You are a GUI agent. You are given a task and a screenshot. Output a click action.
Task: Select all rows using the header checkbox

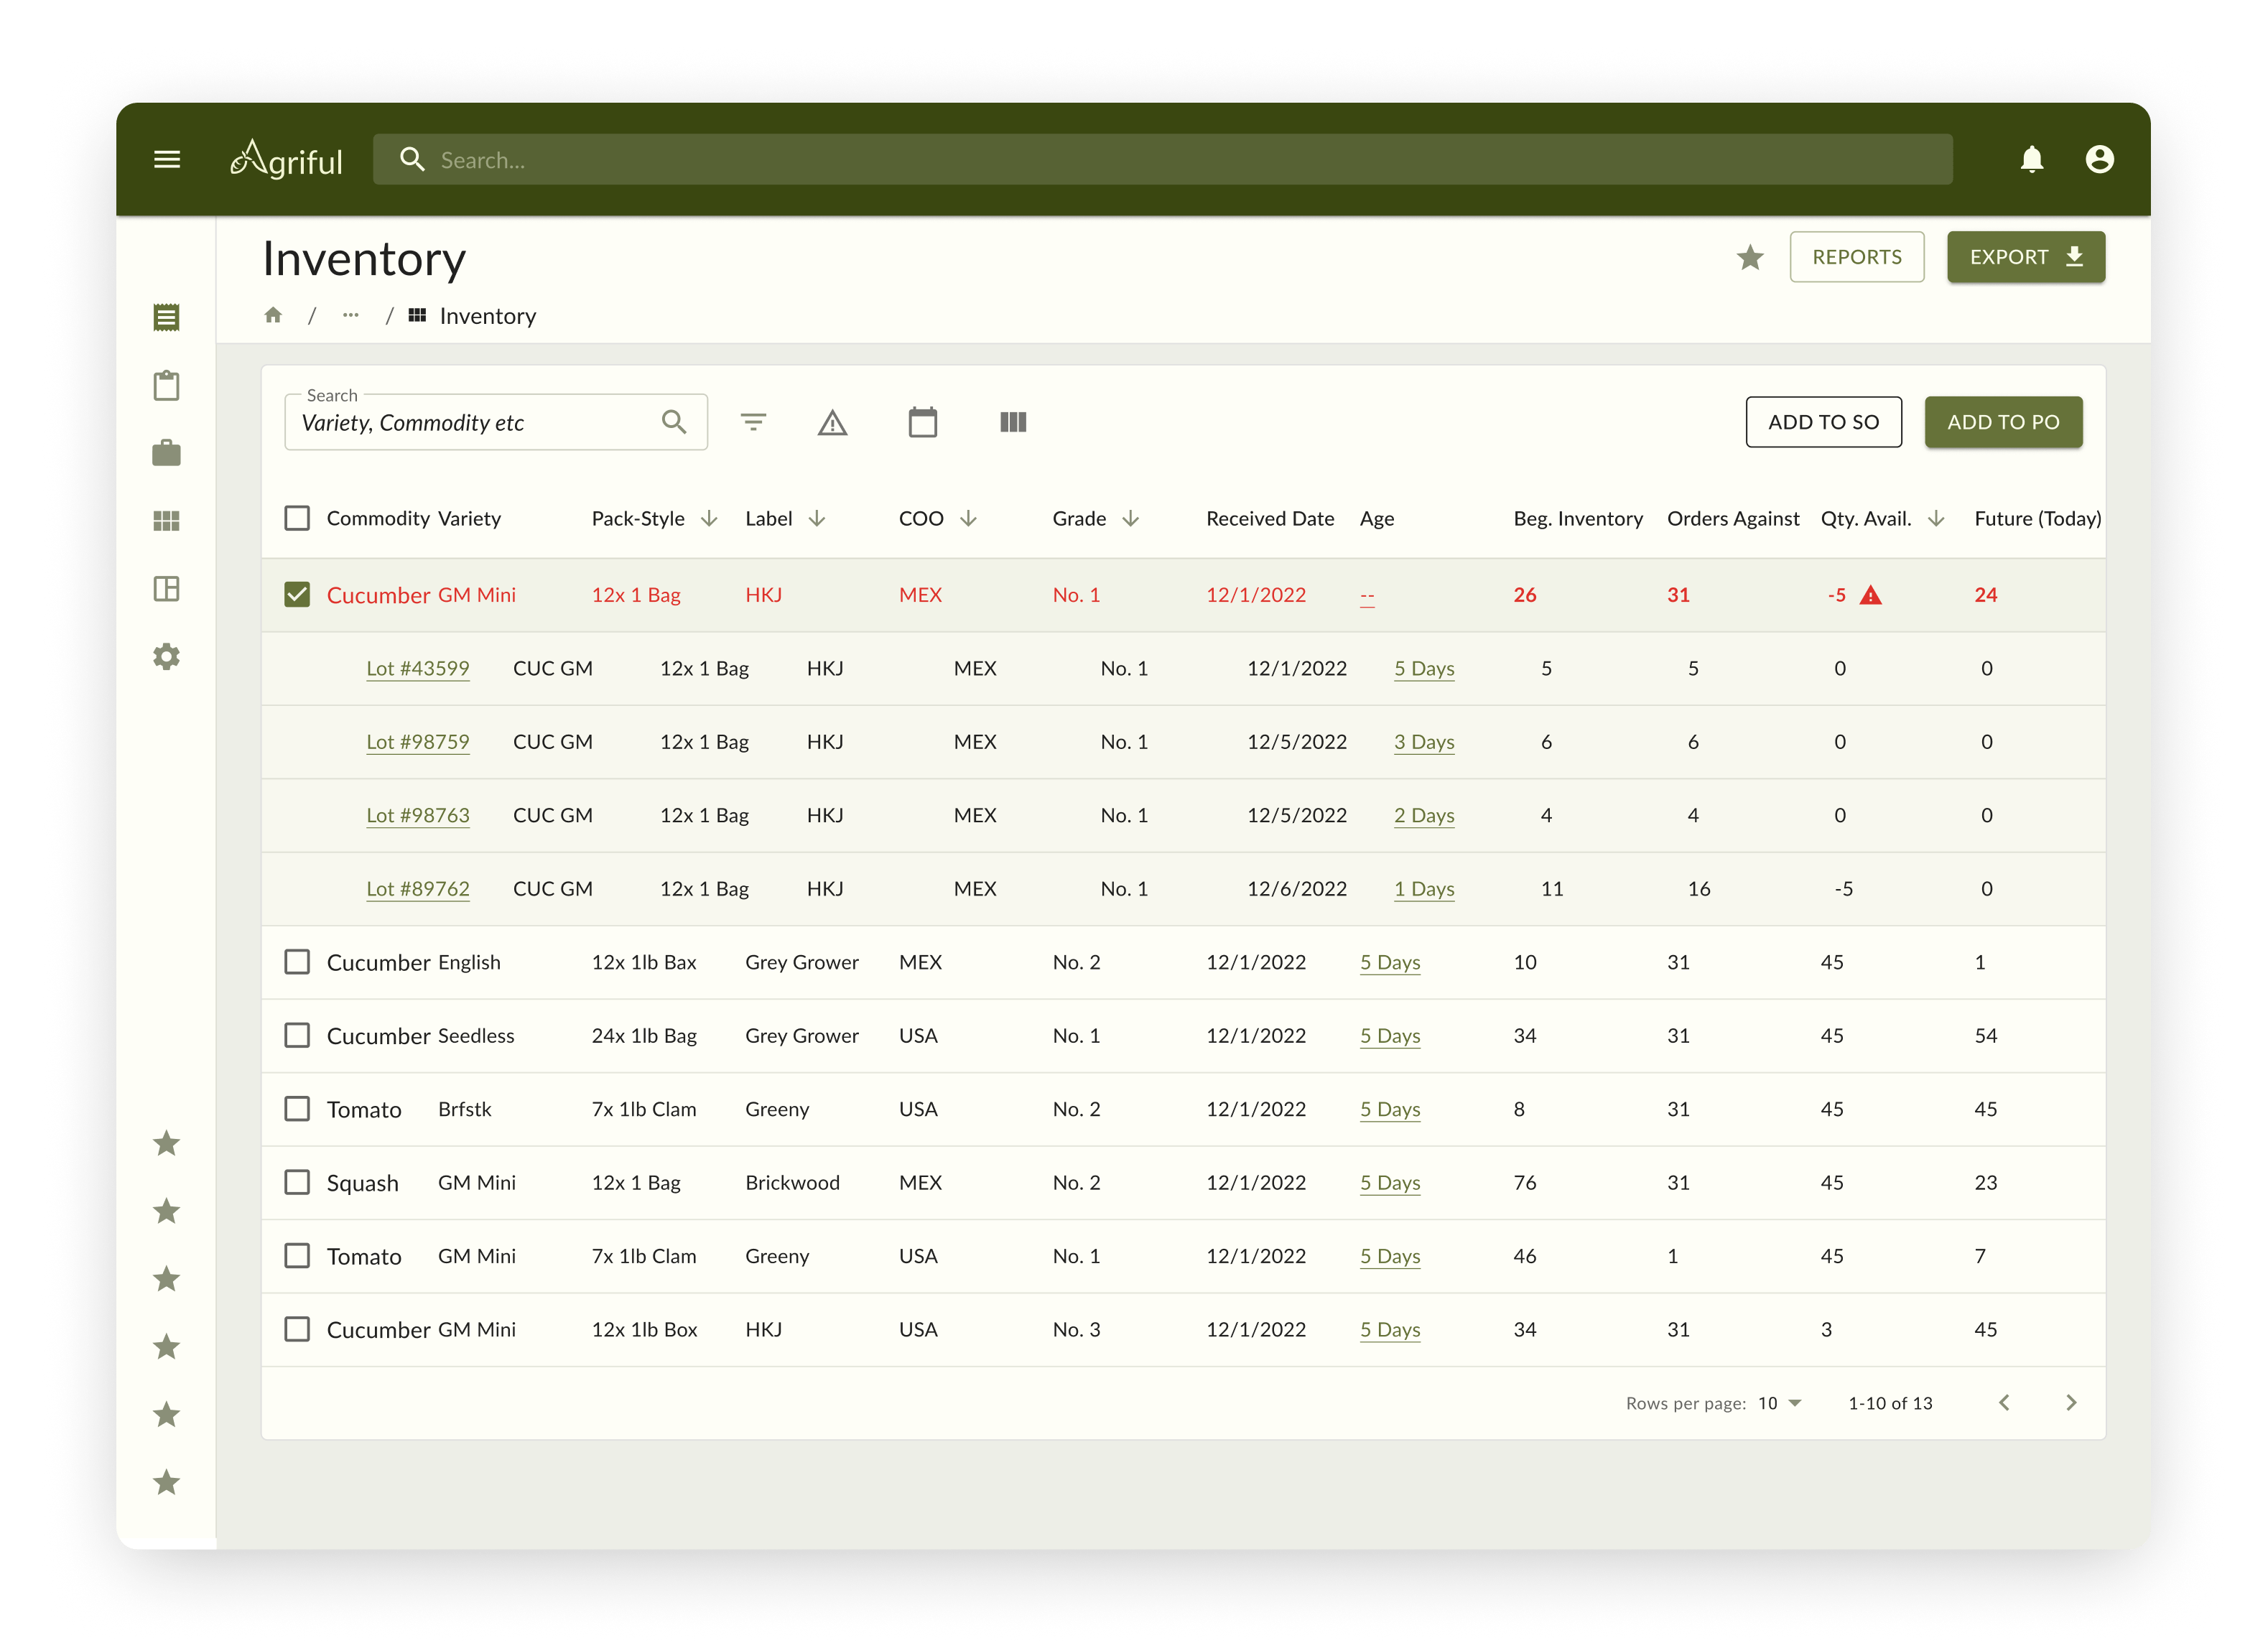point(297,518)
